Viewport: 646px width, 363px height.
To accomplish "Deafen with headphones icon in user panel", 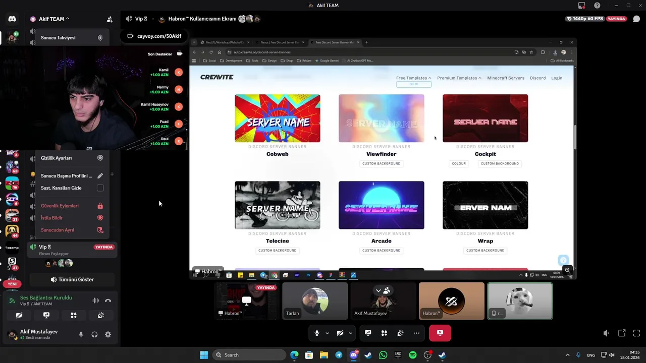I will click(x=94, y=334).
